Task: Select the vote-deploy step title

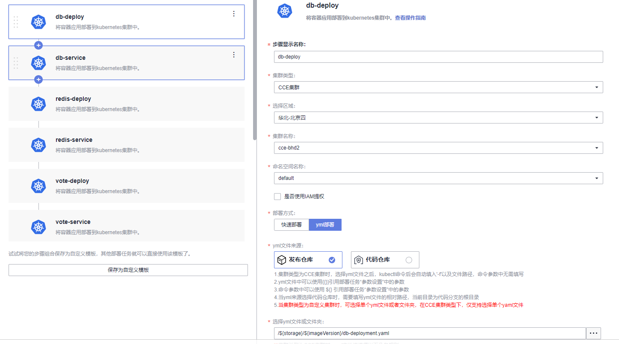Action: click(72, 181)
